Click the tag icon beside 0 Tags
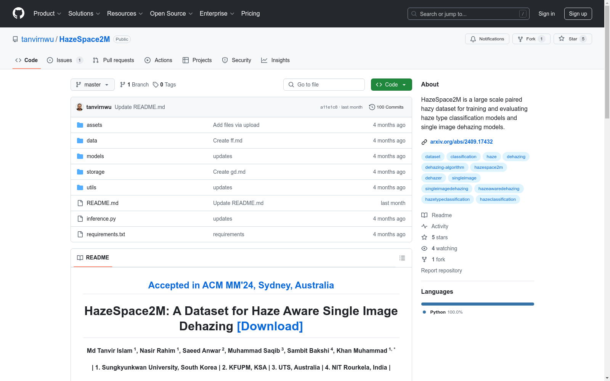 pos(156,85)
